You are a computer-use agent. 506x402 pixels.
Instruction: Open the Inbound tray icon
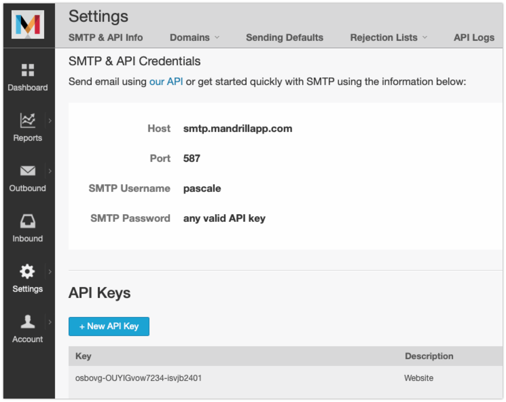click(28, 221)
